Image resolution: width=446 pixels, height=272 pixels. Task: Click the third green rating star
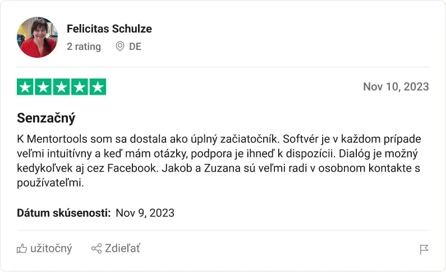coord(61,87)
